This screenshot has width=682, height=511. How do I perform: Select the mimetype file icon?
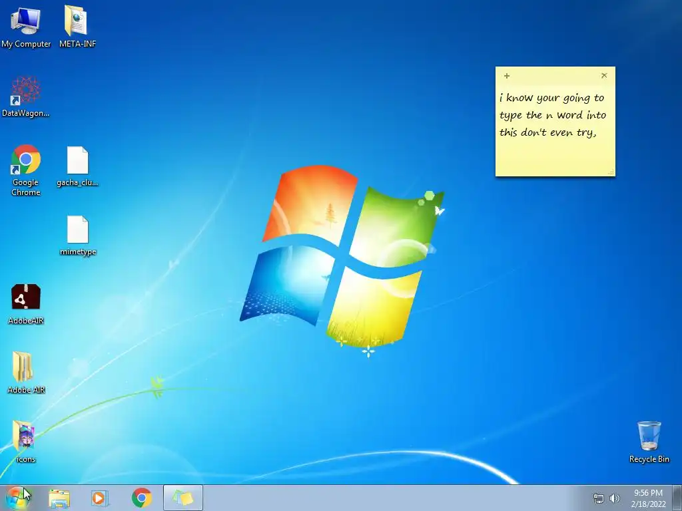tap(78, 236)
